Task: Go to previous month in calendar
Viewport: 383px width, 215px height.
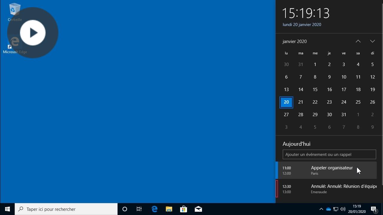Action: click(x=358, y=41)
